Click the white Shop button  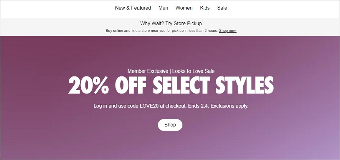pyautogui.click(x=170, y=125)
